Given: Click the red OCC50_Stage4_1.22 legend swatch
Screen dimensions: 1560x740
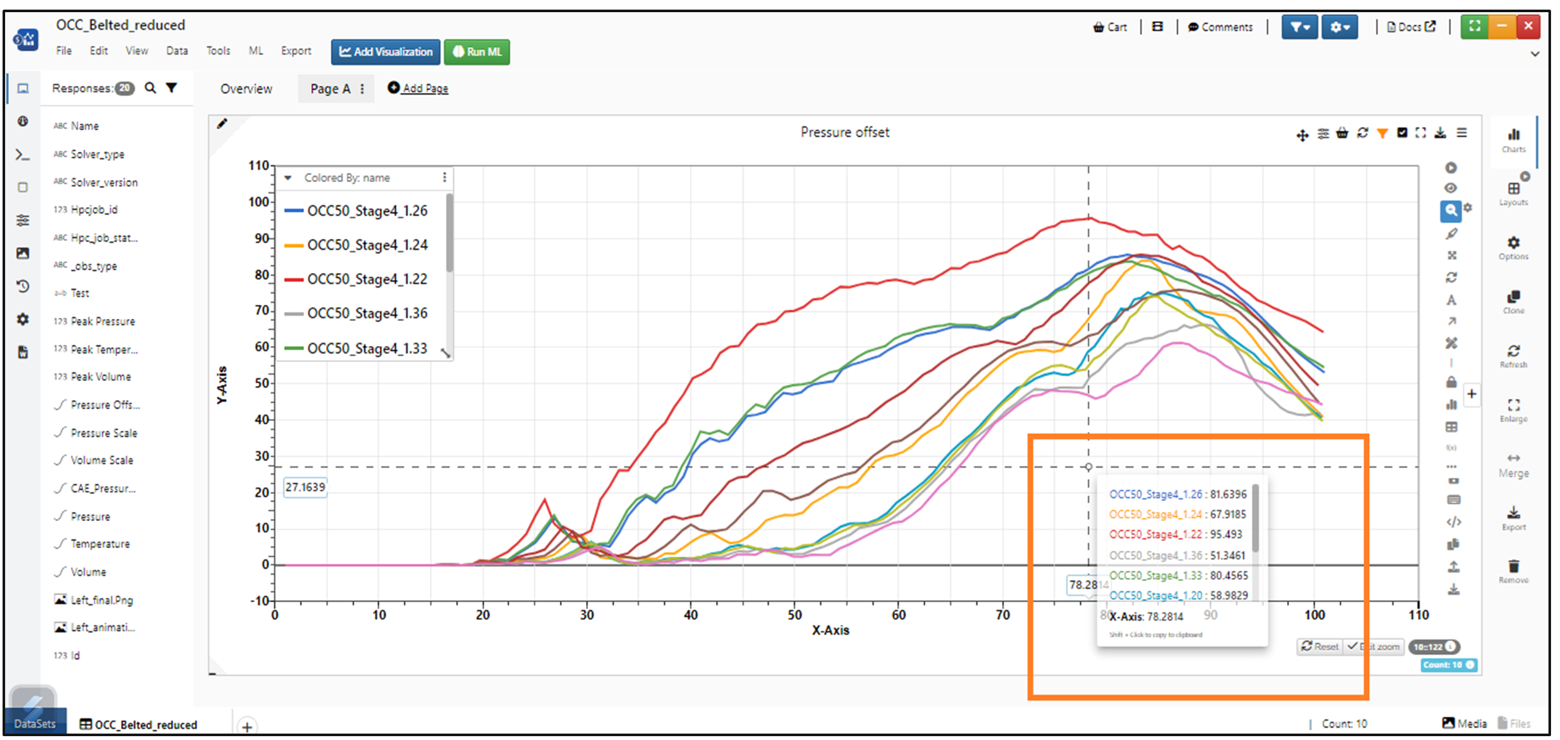Looking at the screenshot, I should pyautogui.click(x=293, y=279).
